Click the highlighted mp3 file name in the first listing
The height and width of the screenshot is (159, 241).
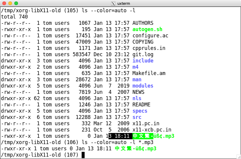tap(153, 136)
